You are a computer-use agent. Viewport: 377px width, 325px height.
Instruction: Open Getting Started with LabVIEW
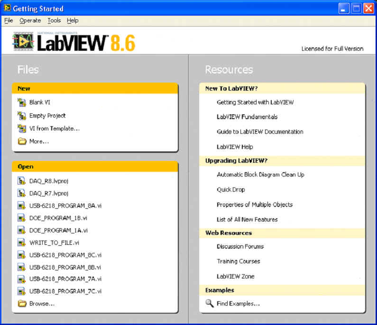pos(255,102)
